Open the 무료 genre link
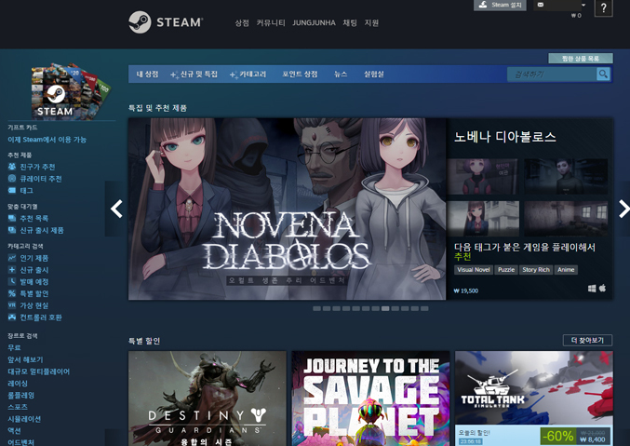630x446 pixels. [14, 347]
